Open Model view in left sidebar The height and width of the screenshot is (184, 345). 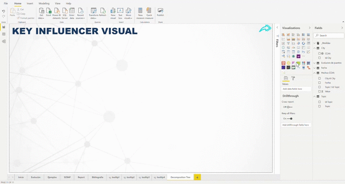4,41
